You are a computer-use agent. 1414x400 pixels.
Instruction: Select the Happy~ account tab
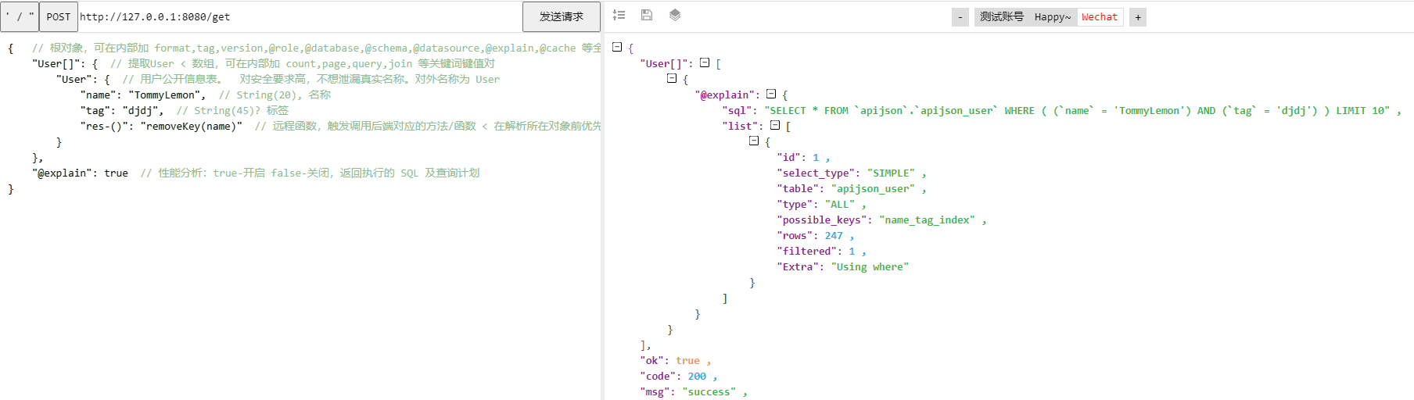(1053, 17)
